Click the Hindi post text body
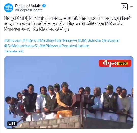This screenshot has height=133, width=137. pos(68,24)
